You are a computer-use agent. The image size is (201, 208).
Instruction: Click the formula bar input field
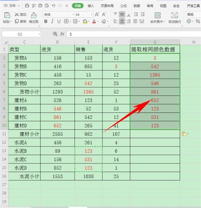134,34
